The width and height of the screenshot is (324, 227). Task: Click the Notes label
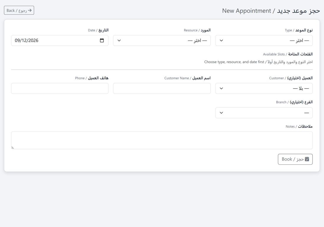pos(299,126)
